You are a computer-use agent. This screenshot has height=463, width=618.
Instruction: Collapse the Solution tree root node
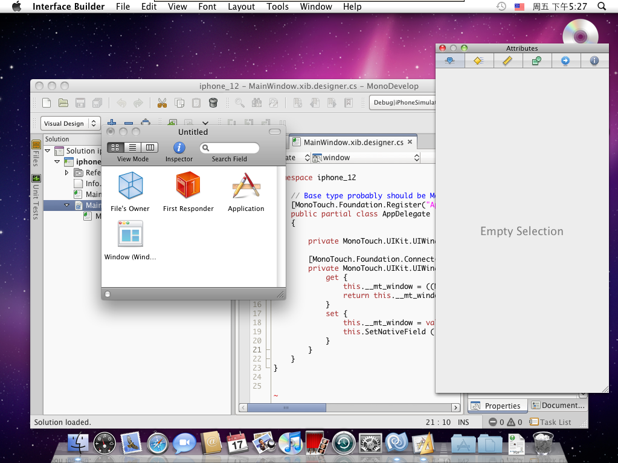pyautogui.click(x=48, y=151)
